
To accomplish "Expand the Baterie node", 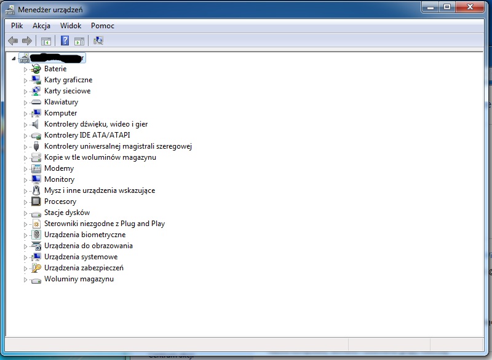I will [25, 69].
